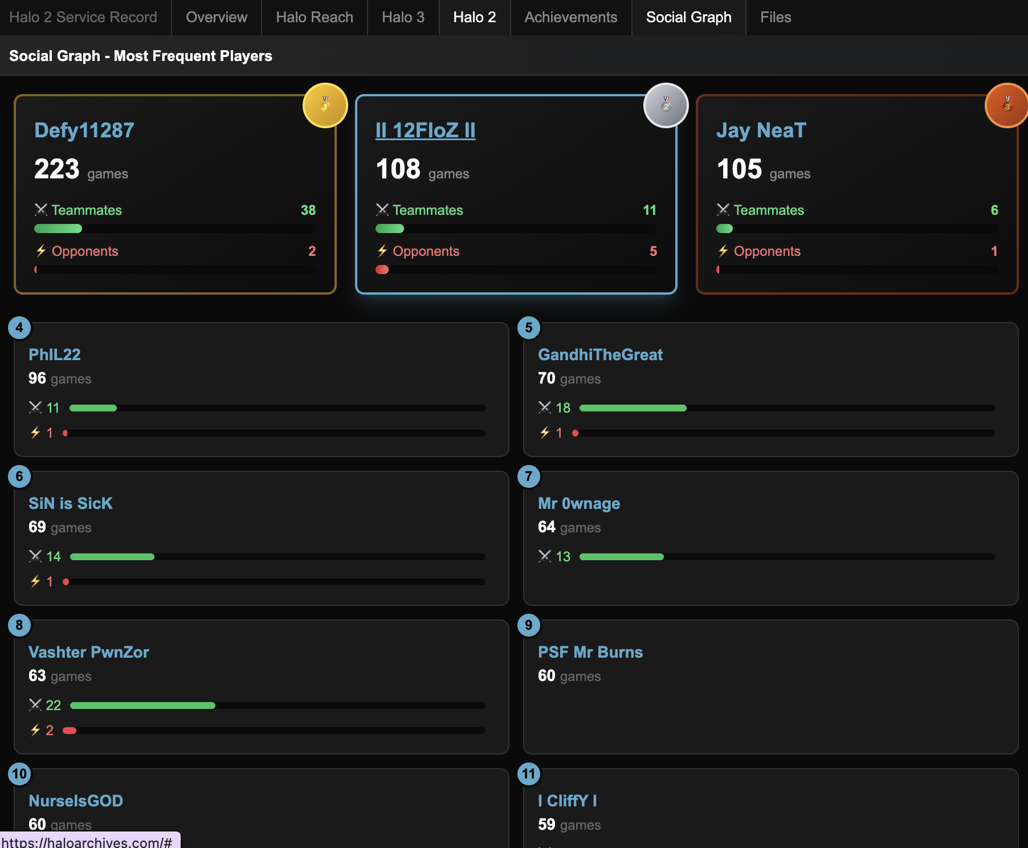Click the Teammates progress bar on Jay NeaT's card
This screenshot has height=848, width=1028.
[856, 229]
